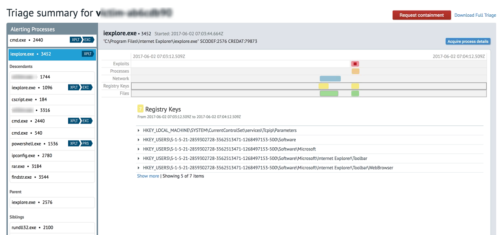Click the red marker in the Exploits row
Screen dimensions: 500x235
tap(355, 64)
